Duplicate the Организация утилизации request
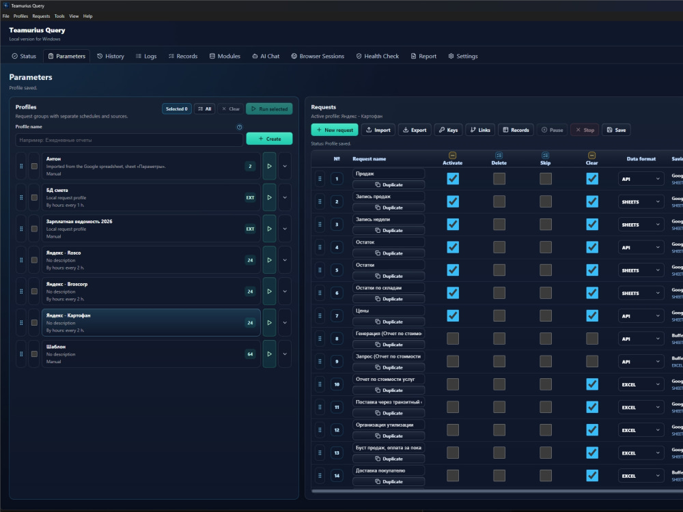Image resolution: width=683 pixels, height=512 pixels. (389, 436)
